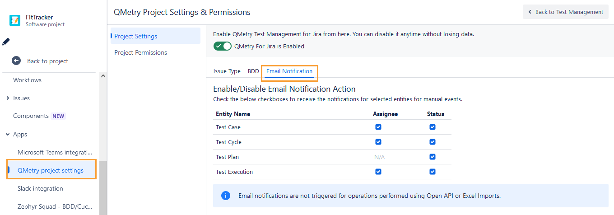Open QMetry project settings item

pos(51,170)
